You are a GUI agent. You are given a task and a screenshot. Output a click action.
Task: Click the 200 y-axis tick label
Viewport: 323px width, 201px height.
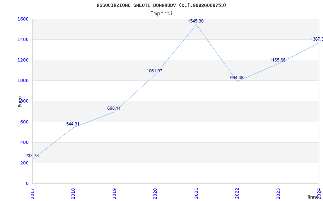click(x=25, y=163)
